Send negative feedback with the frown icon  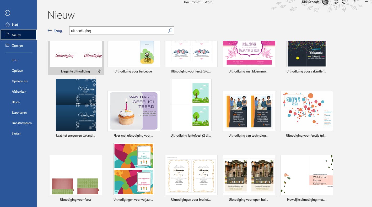pyautogui.click(x=344, y=2)
